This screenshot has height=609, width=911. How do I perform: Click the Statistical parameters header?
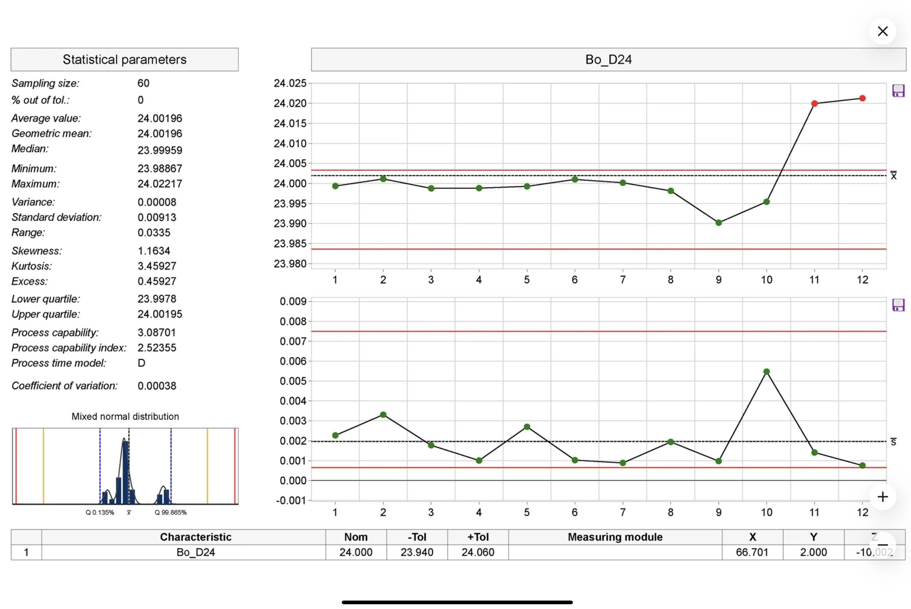click(124, 59)
